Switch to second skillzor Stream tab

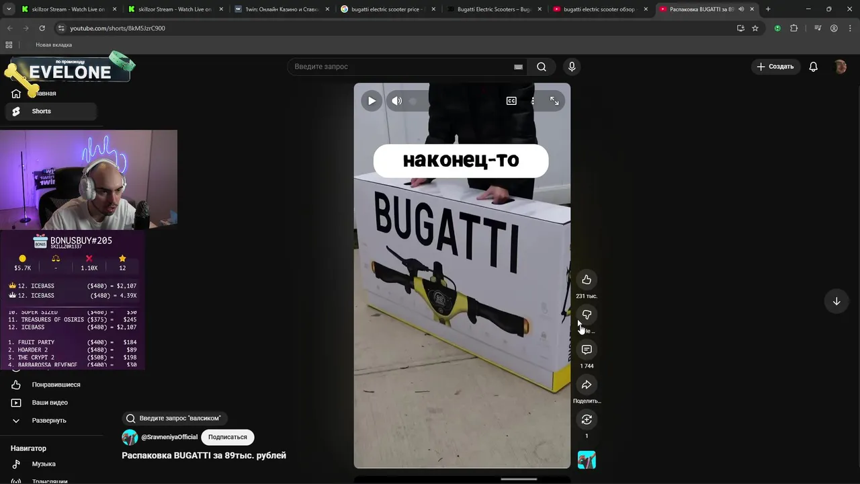(x=175, y=9)
